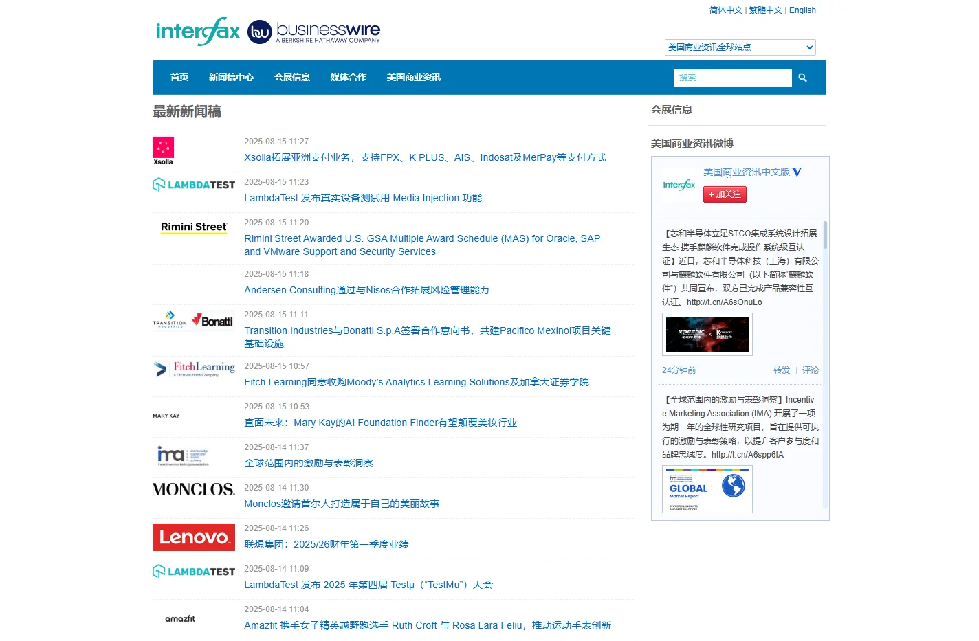Click the 2025-08-14 11:26 timestamp
The width and height of the screenshot is (979, 641).
(276, 528)
